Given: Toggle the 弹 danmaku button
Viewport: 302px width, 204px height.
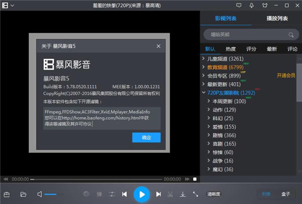Looking at the screenshot, I should [x=99, y=194].
